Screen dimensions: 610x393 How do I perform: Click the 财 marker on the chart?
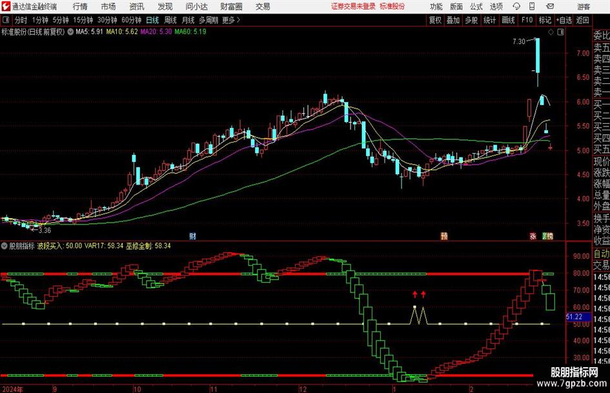pos(192,236)
